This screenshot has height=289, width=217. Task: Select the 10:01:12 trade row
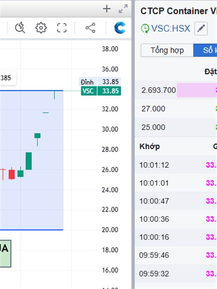pos(176,165)
